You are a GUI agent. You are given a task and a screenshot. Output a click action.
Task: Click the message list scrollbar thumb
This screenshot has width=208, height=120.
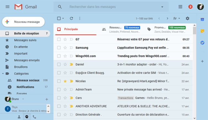(195, 31)
